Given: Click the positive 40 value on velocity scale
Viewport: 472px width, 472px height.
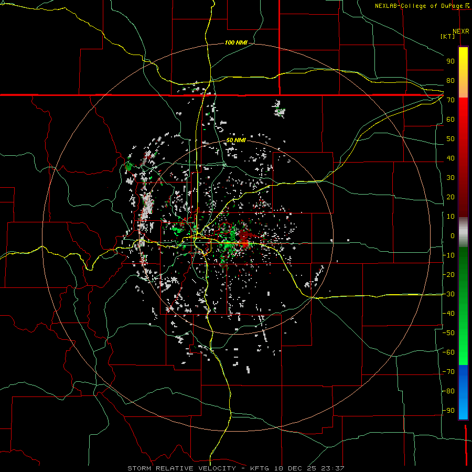Looking at the screenshot, I should [x=450, y=158].
